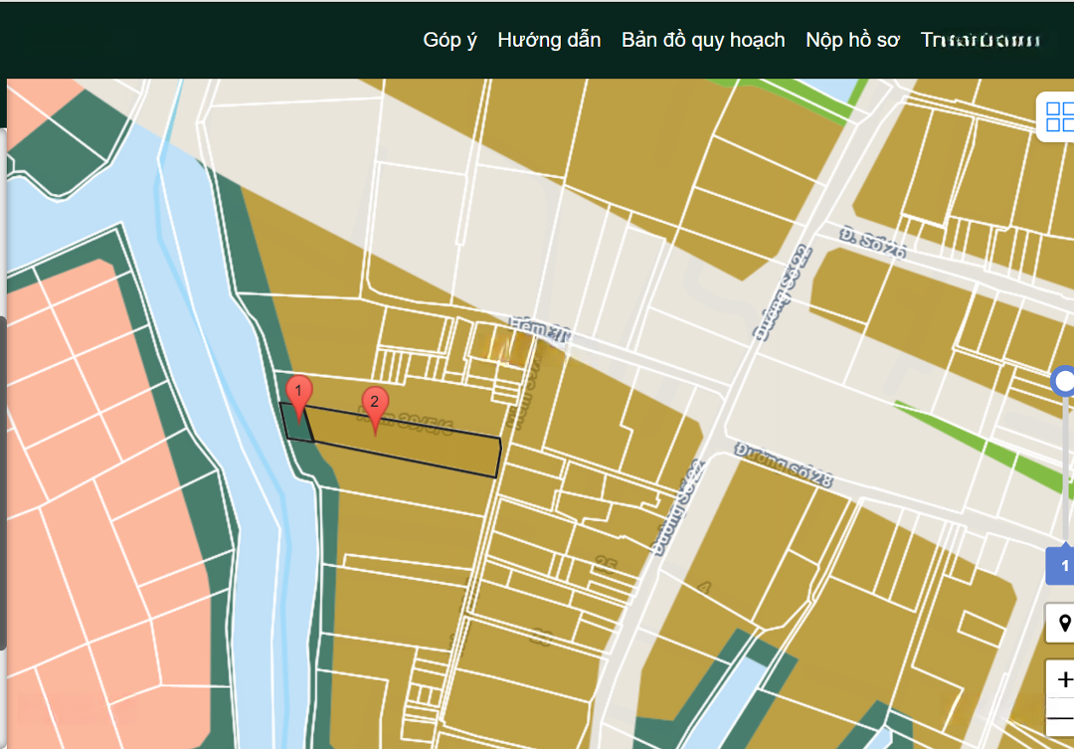Click the left vertical page scrollbar
This screenshot has height=749, width=1074.
pos(3,482)
